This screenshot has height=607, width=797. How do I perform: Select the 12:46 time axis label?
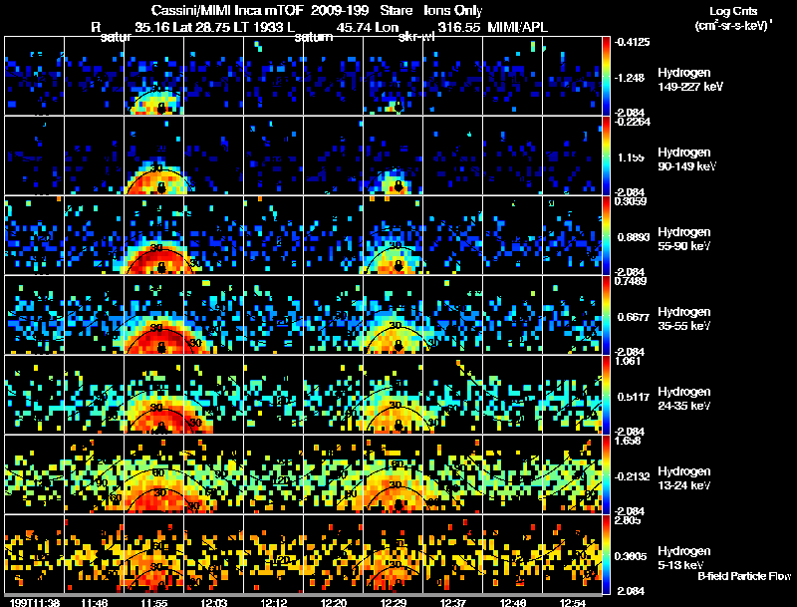click(x=513, y=602)
